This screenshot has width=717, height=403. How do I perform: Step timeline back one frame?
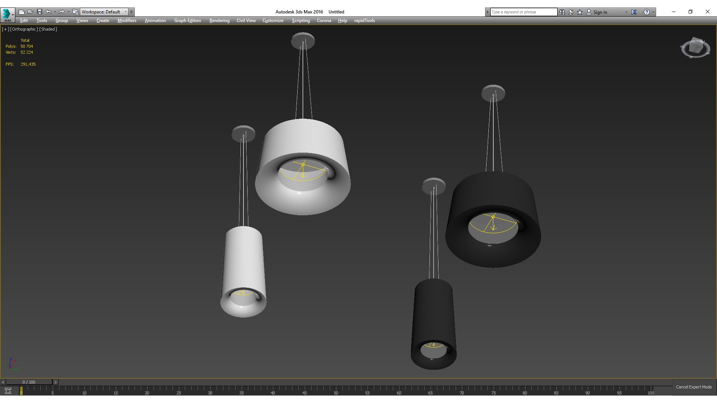coord(3,382)
